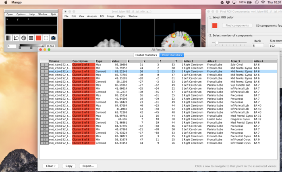Click the Copy button
This screenshot has width=282, height=172.
pyautogui.click(x=69, y=166)
